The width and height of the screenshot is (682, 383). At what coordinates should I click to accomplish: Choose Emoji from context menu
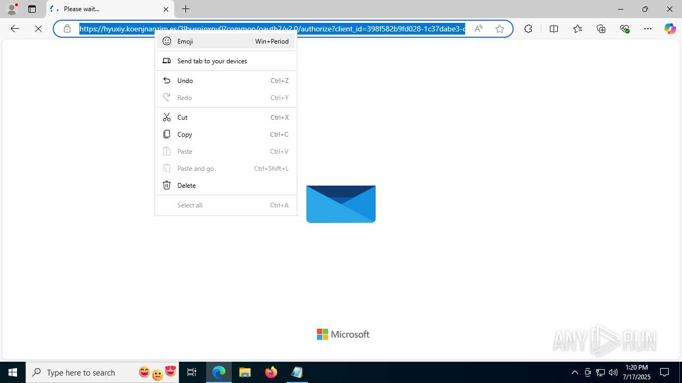[226, 41]
